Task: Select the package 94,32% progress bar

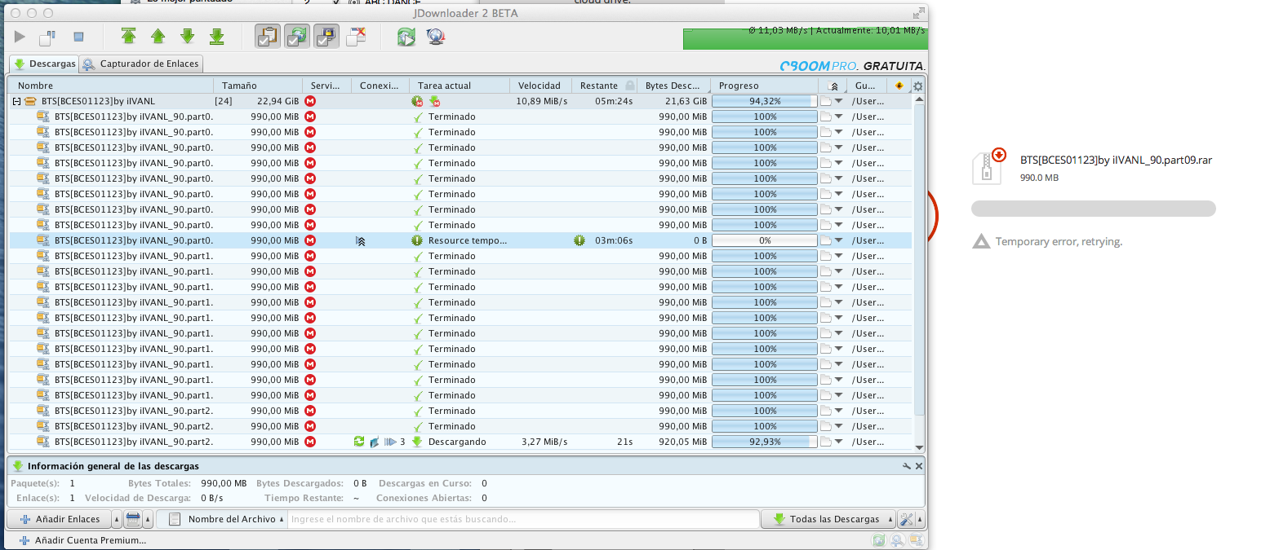Action: point(765,101)
